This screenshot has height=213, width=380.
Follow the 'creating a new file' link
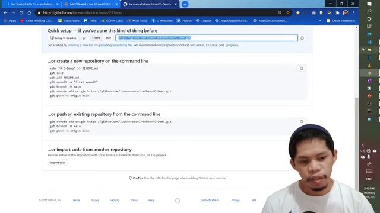pos(80,45)
